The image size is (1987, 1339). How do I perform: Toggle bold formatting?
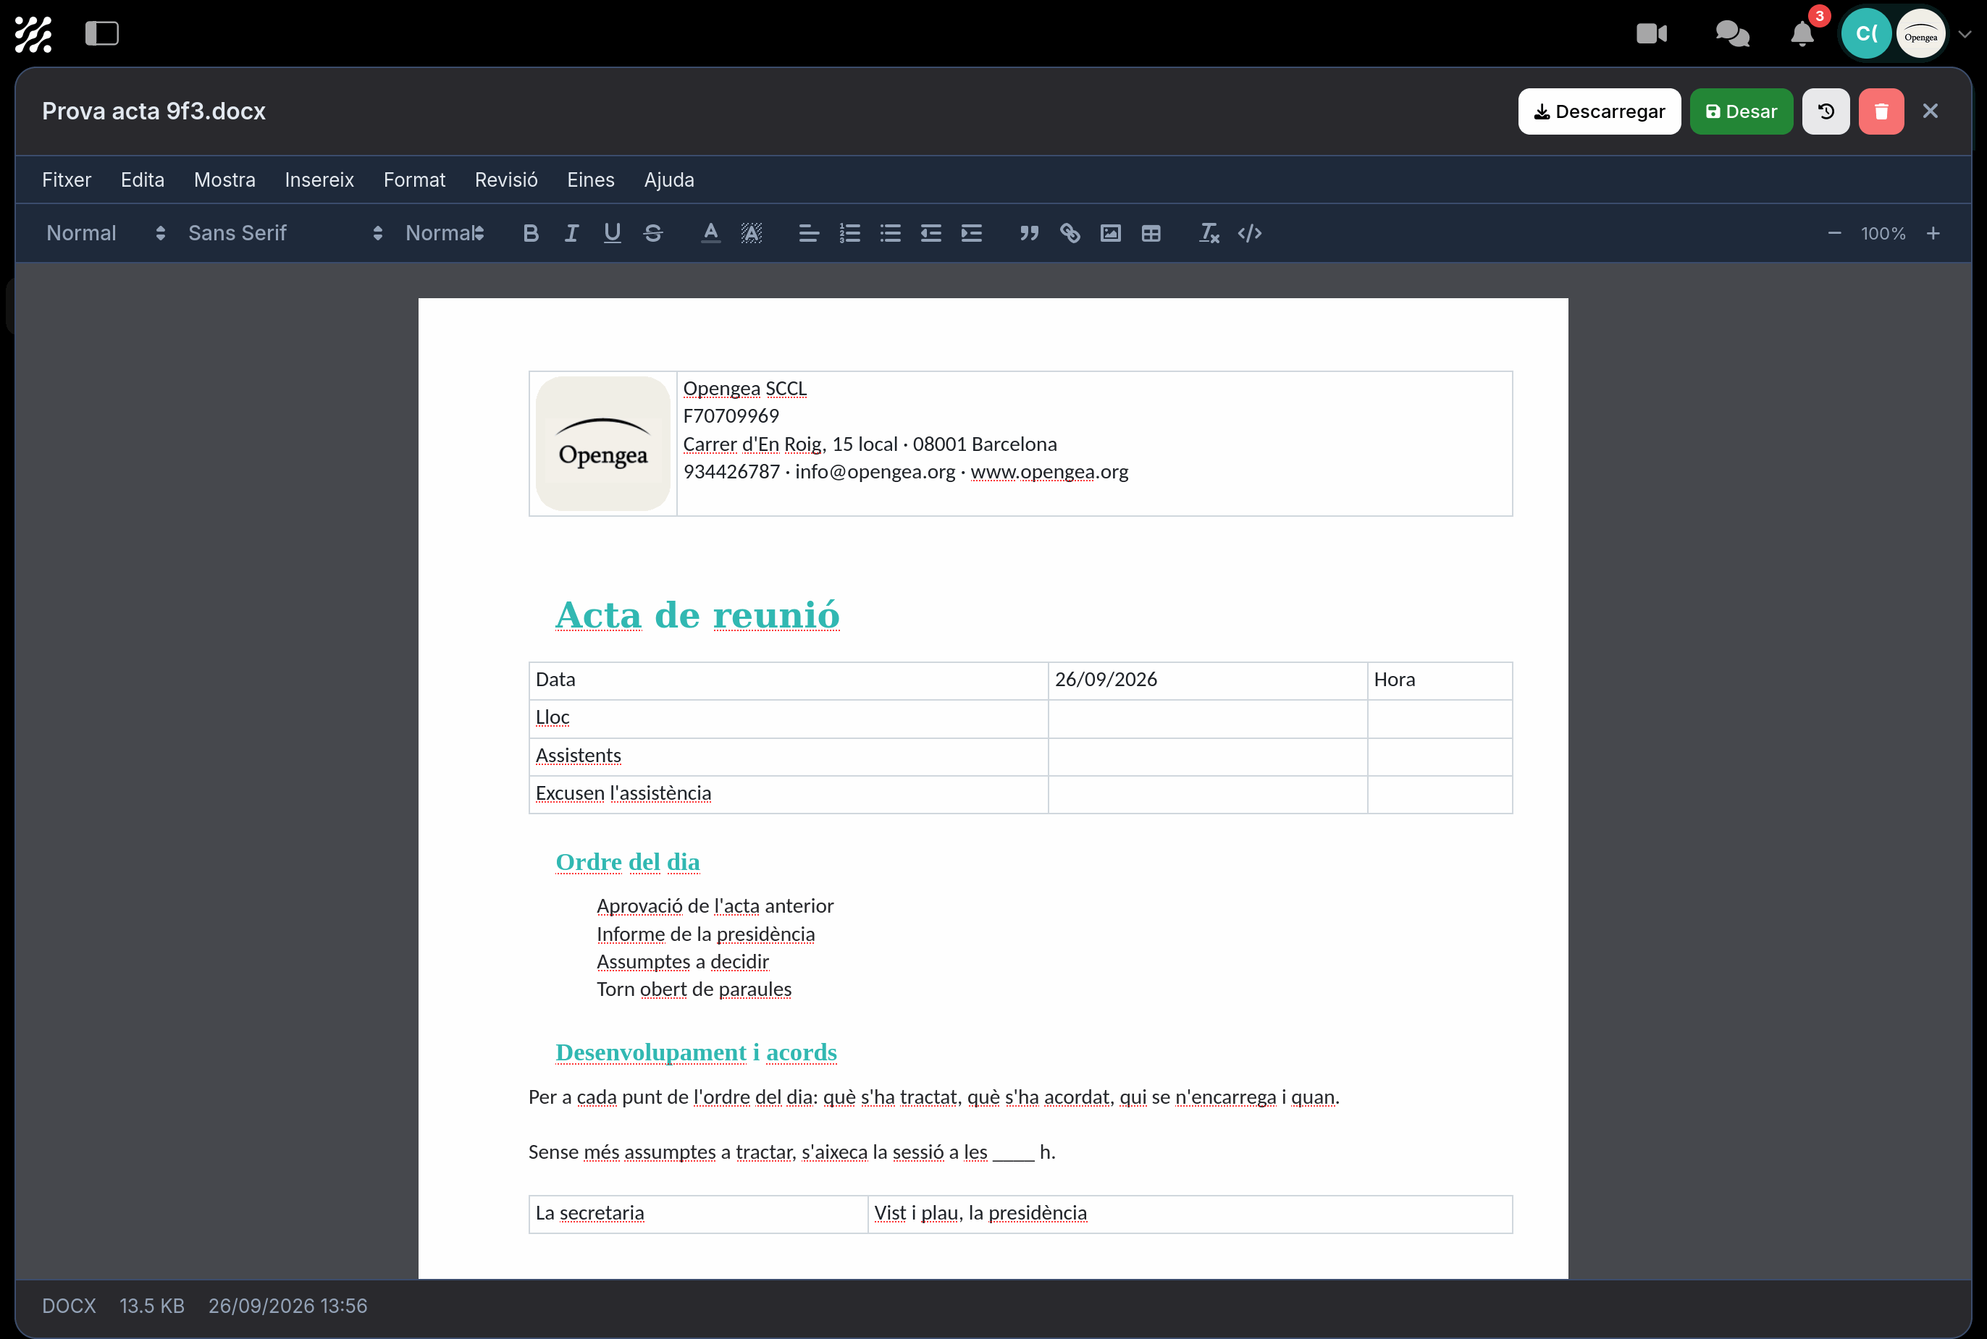point(531,233)
